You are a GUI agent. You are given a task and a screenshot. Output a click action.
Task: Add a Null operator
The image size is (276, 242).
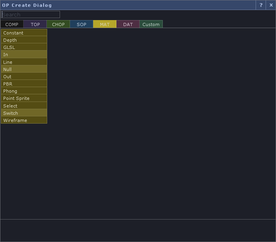click(x=24, y=69)
